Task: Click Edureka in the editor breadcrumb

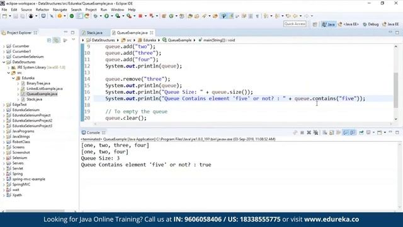Action: tap(150, 40)
